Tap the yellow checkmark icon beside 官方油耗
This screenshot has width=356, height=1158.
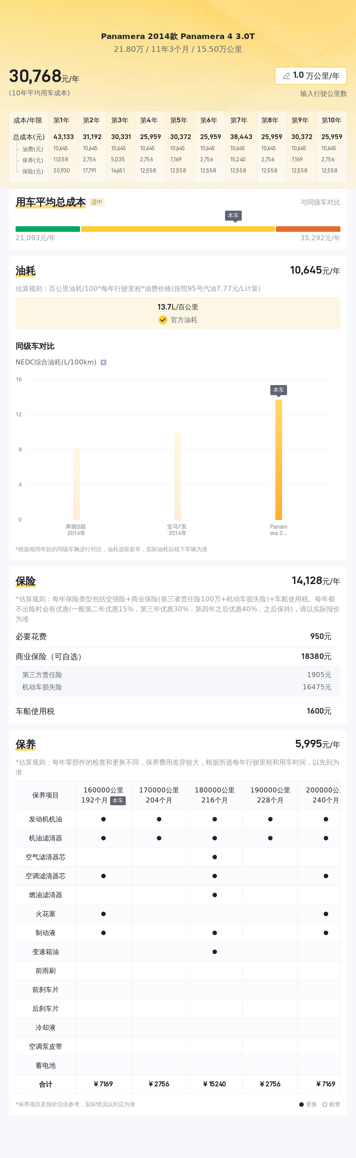pos(163,320)
